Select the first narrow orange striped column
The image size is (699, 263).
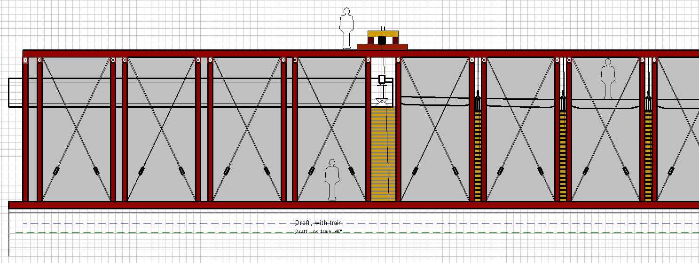point(478,155)
